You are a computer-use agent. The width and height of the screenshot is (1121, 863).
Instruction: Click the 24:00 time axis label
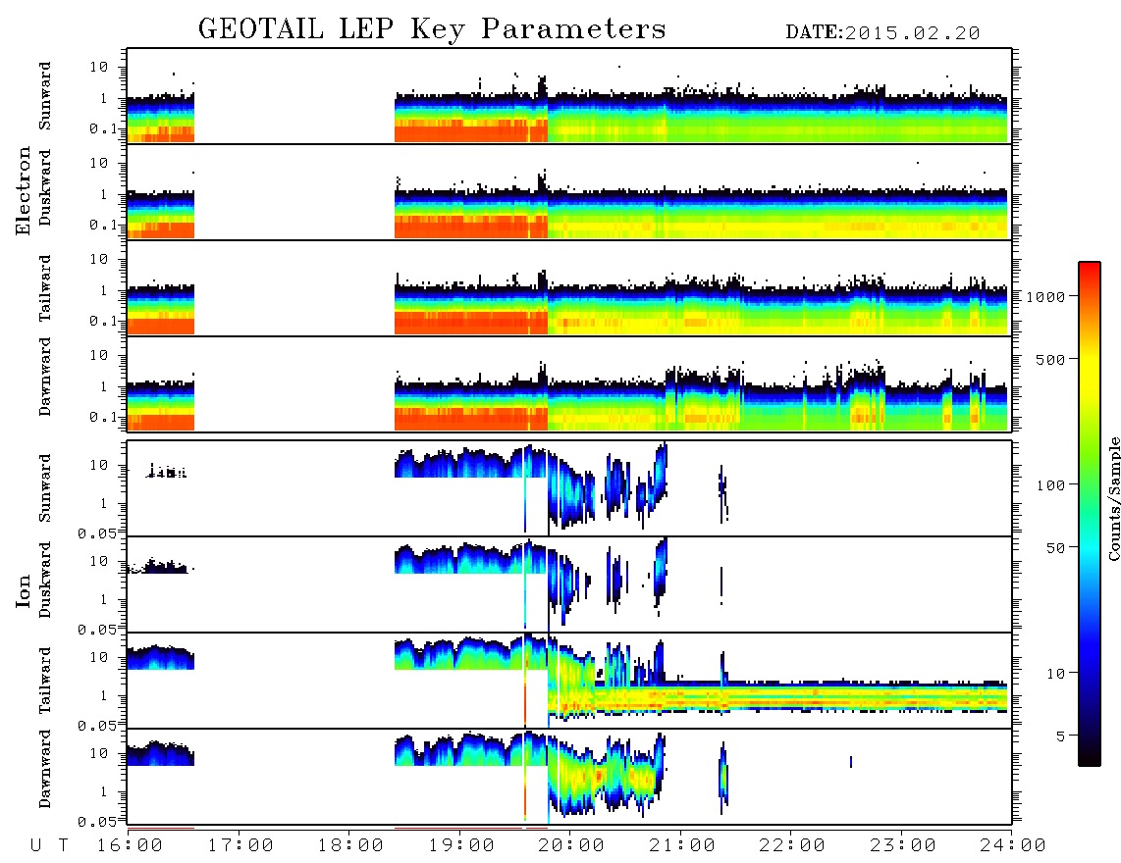click(1013, 846)
